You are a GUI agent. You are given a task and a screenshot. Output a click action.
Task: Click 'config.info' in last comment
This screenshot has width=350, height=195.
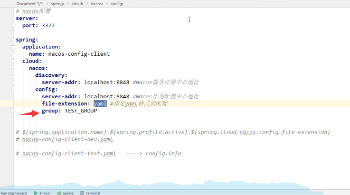[164, 153]
